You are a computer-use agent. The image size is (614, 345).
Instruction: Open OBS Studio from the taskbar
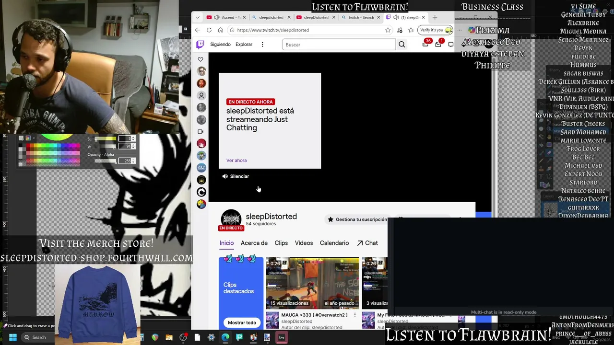click(x=183, y=337)
